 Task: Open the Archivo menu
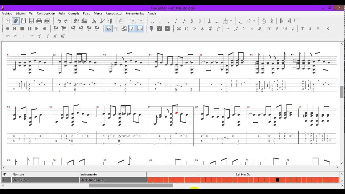(x=7, y=13)
